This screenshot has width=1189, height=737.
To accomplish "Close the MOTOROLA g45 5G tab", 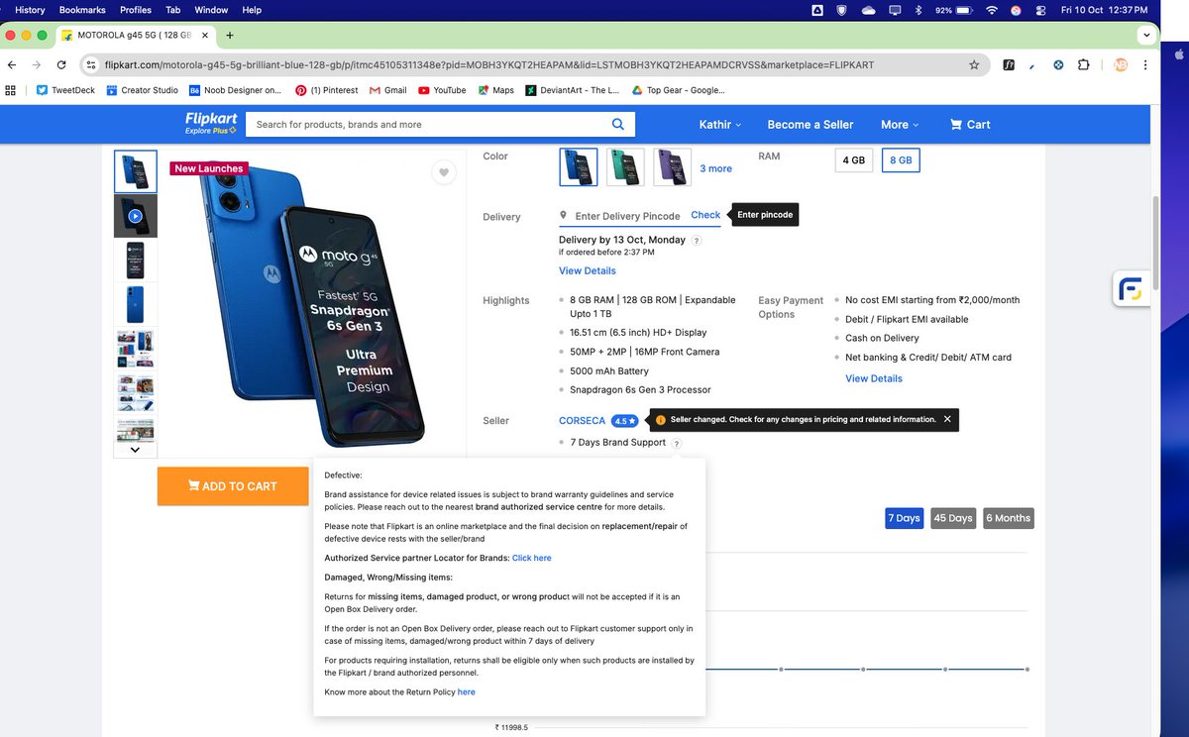I will (205, 36).
